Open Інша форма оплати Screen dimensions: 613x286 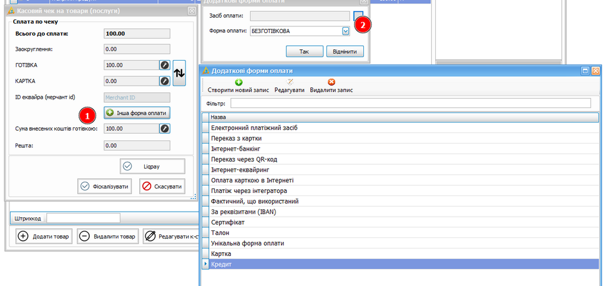[137, 113]
